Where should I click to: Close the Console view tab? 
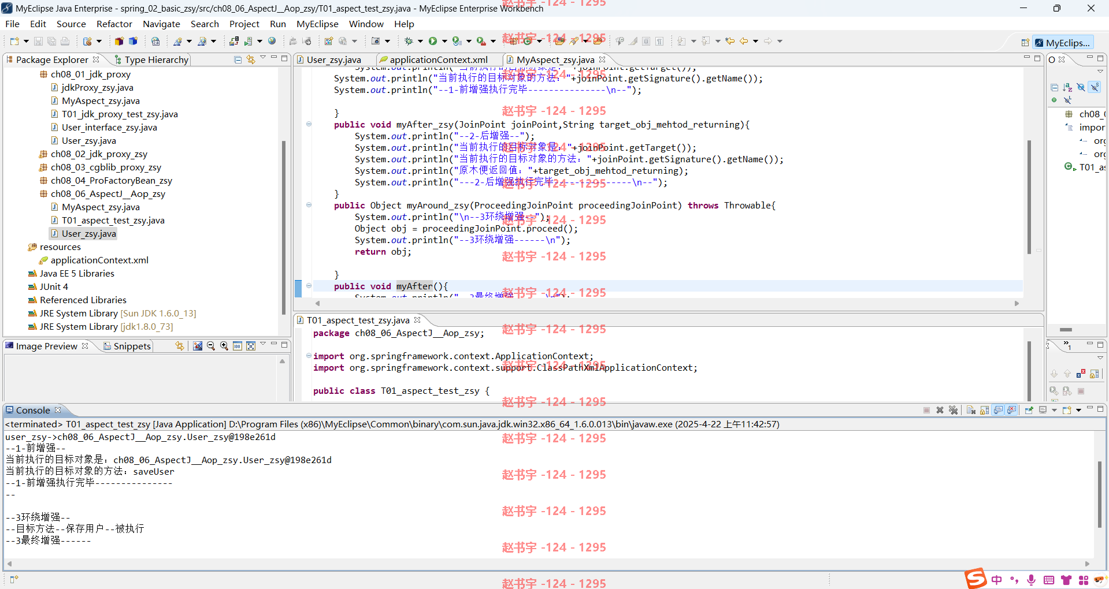click(58, 410)
